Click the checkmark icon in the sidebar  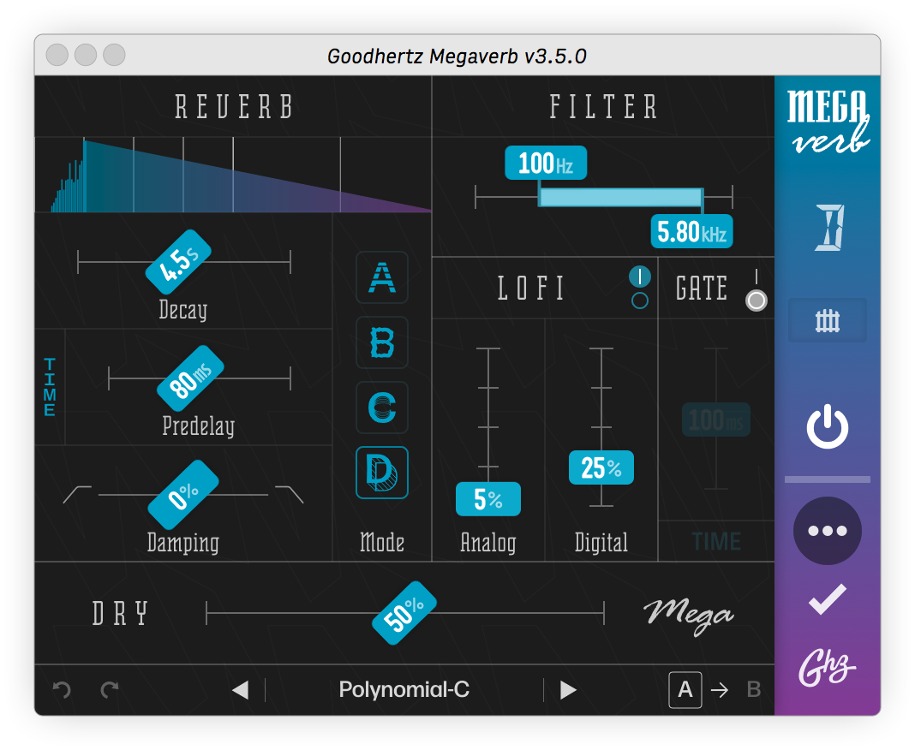(x=828, y=599)
